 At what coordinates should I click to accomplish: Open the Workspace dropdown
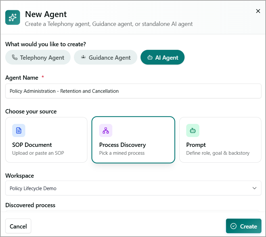click(133, 188)
